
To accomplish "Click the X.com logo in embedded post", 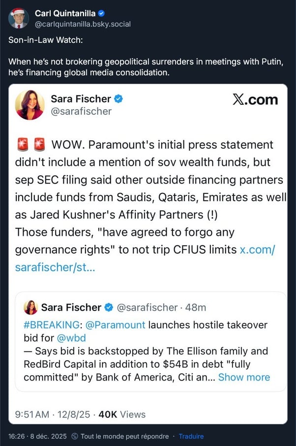I will [255, 99].
